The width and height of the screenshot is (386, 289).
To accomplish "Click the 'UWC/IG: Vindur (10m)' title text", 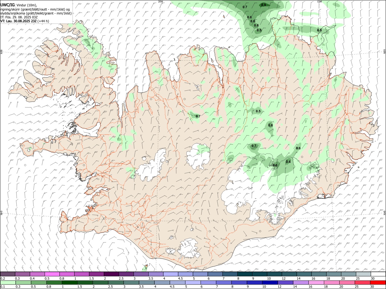I will 18,5.
